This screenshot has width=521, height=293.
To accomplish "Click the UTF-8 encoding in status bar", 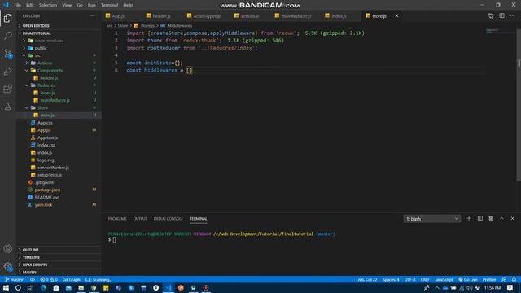I will click(409, 279).
